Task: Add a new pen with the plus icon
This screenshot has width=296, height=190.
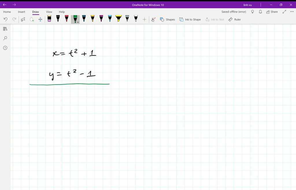Action: pyautogui.click(x=144, y=19)
